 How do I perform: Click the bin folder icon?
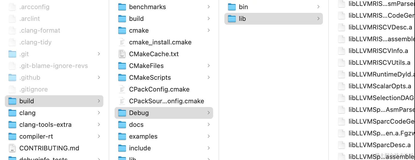[x=232, y=7]
